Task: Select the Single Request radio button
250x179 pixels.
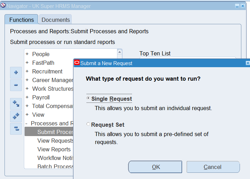Action: click(88, 99)
